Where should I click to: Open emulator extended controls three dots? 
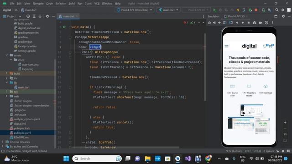click(x=272, y=22)
